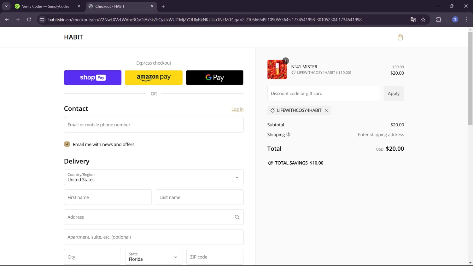The image size is (473, 266).
Task: Click the page vertical scrollbar thumb
Action: tap(470, 79)
